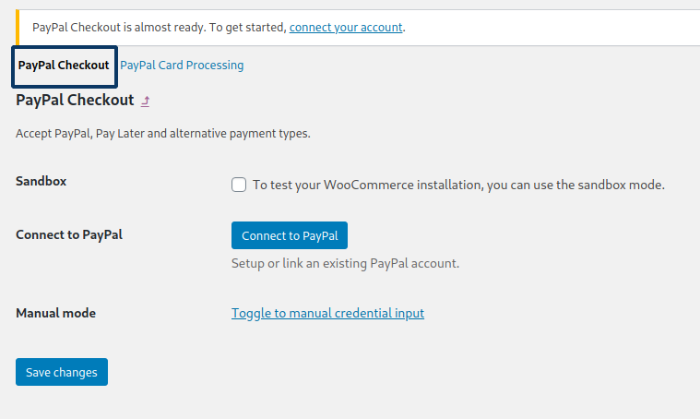Click 'Setup or link an existing PayPal account' text
Screen dimensions: 700x419
[345, 263]
